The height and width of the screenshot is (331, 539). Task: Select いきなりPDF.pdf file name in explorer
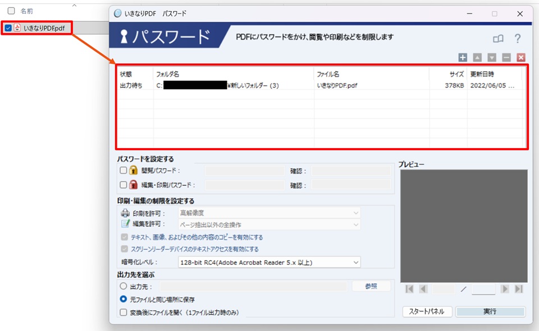[44, 28]
